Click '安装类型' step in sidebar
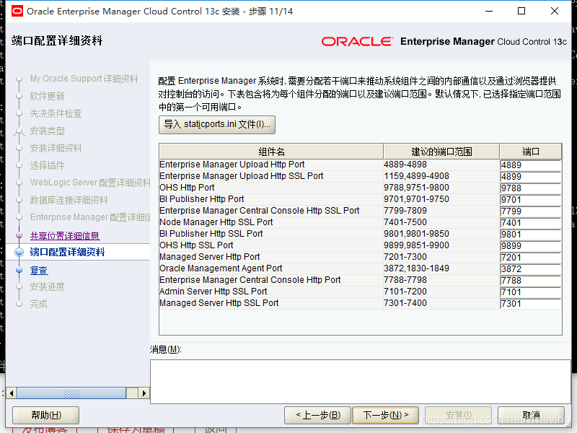 [x=47, y=131]
